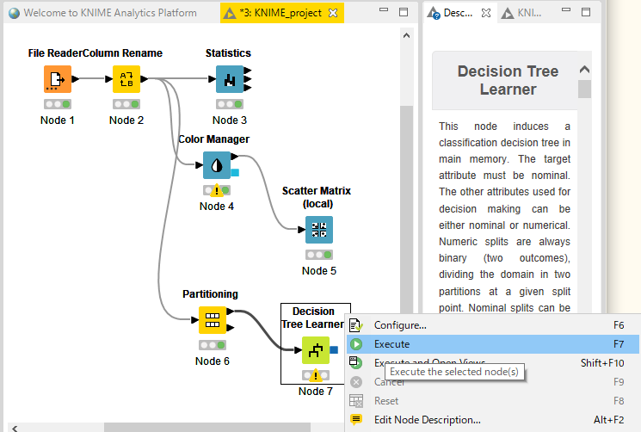The height and width of the screenshot is (432, 641).
Task: Click the globe icon on Welcome tab
Action: pos(14,13)
